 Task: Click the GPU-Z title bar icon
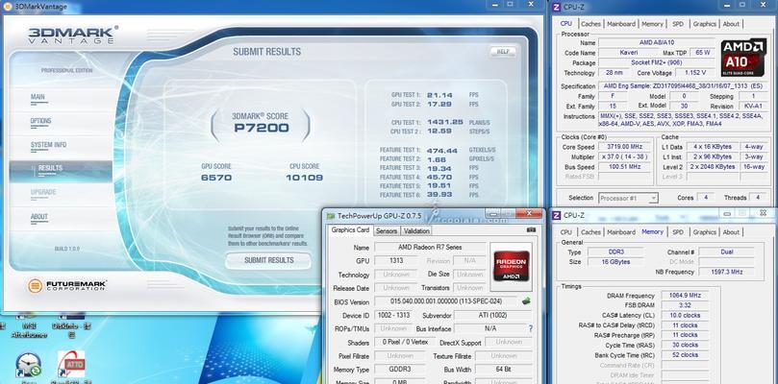[331, 216]
